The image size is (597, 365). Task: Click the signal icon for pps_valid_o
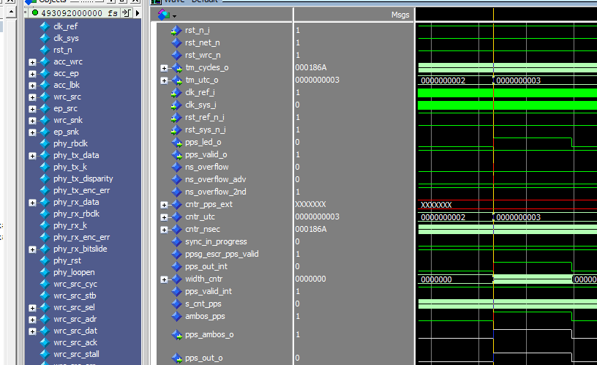click(176, 155)
